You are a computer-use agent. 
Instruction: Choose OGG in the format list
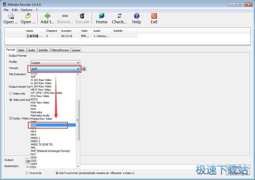(x=53, y=161)
